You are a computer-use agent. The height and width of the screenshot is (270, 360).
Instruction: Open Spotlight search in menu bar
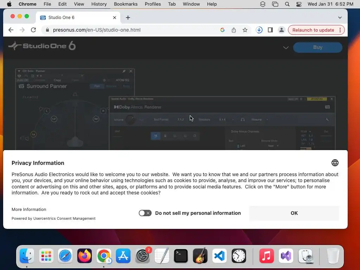pyautogui.click(x=287, y=4)
